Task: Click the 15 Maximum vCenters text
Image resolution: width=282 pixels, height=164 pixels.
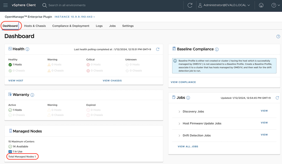Action: [21, 141]
